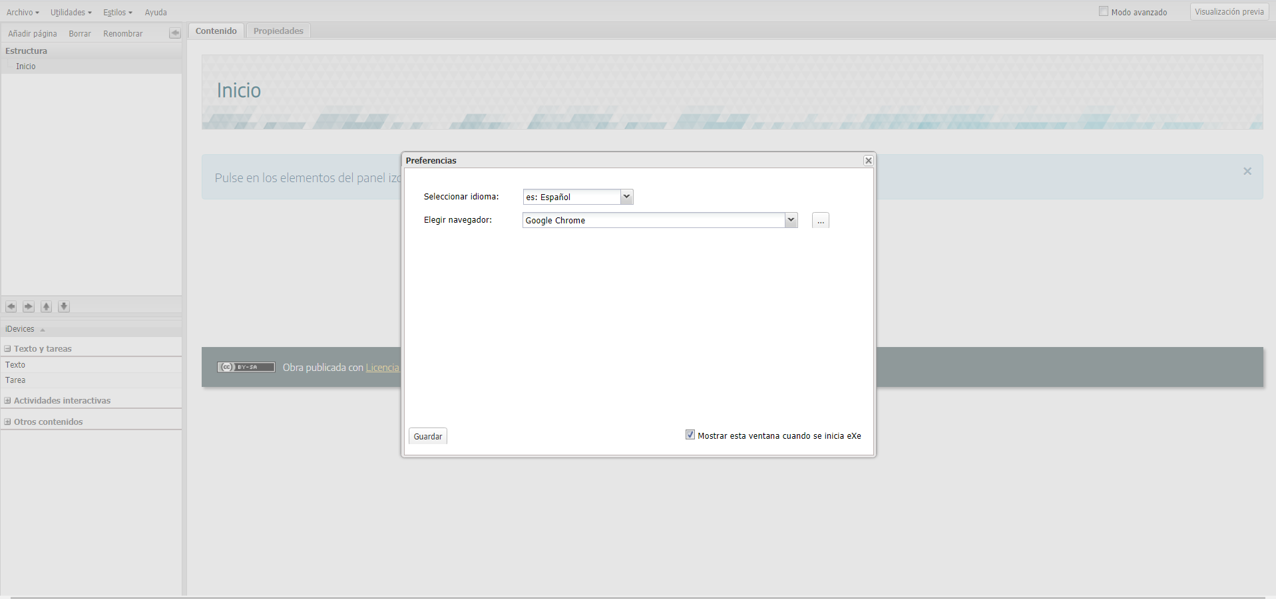Switch to the Propiedades tab
This screenshot has height=599, width=1276.
278,31
